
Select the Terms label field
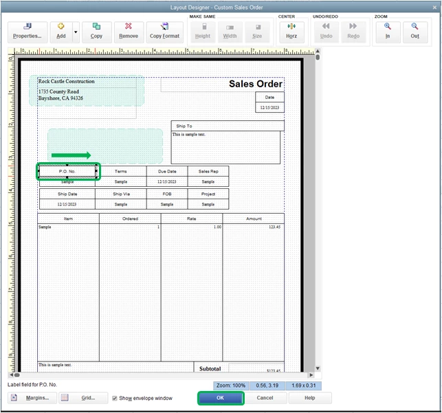point(121,171)
